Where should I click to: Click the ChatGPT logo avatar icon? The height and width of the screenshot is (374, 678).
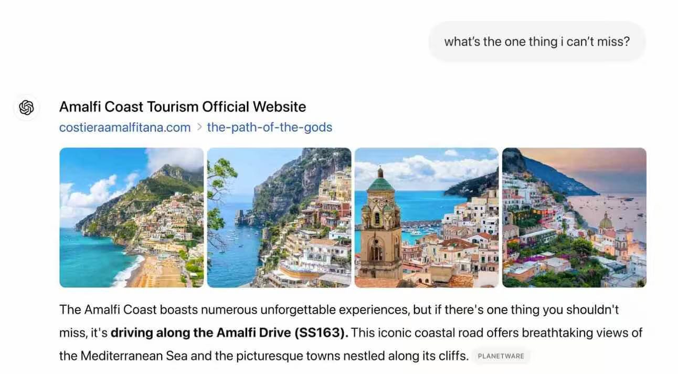tap(26, 108)
